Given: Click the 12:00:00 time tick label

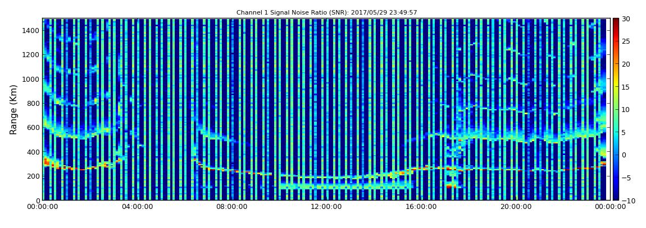Looking at the screenshot, I should (326, 207).
